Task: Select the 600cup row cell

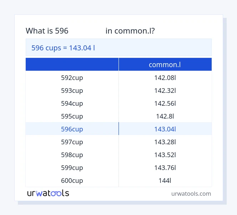Action: (72, 180)
